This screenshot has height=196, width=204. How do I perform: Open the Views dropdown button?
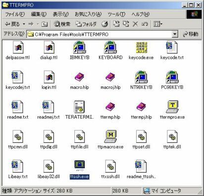click(x=158, y=24)
